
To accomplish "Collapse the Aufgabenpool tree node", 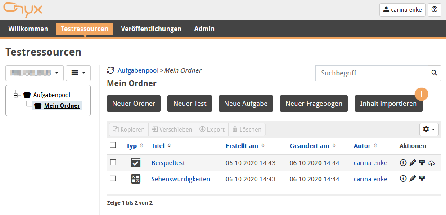I will (15, 95).
